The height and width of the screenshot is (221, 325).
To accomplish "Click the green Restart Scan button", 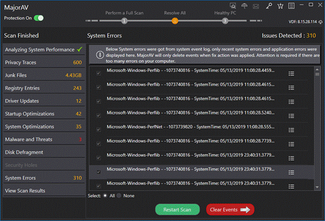I will click(177, 210).
